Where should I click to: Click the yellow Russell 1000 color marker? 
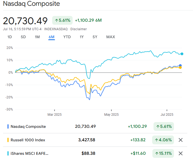coord(8,140)
